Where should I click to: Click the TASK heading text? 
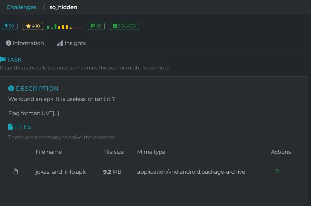tap(14, 60)
